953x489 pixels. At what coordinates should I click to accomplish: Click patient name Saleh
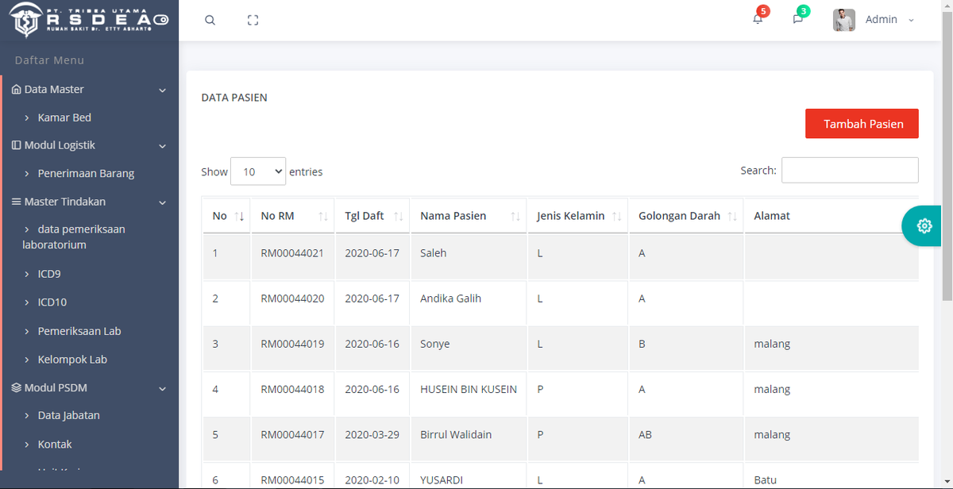click(434, 253)
